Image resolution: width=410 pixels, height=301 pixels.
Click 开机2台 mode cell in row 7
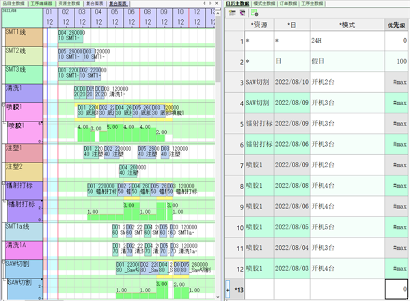(x=347, y=165)
